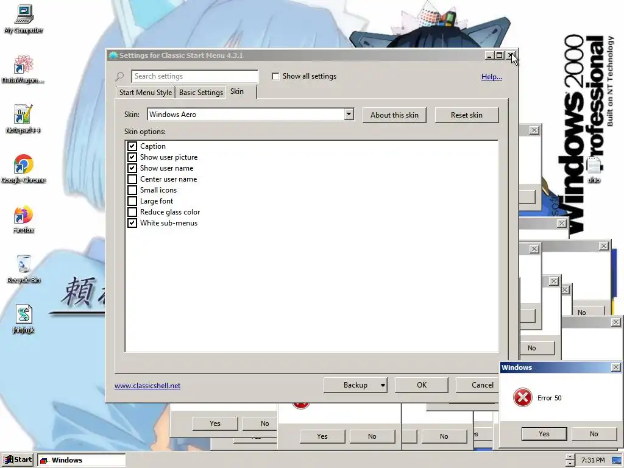Switch to Basic Settings tab

coord(201,93)
